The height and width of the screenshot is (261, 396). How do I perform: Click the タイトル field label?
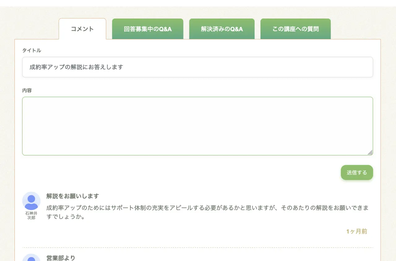tap(32, 50)
